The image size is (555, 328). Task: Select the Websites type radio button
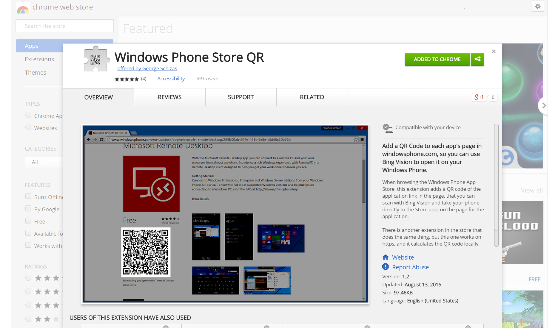pyautogui.click(x=28, y=127)
